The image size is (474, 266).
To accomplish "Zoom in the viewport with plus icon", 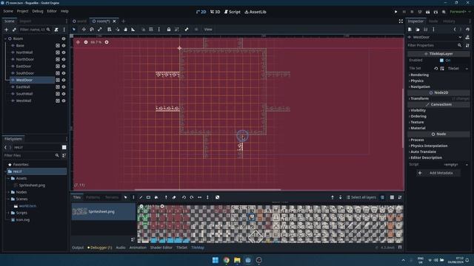I will [x=107, y=42].
